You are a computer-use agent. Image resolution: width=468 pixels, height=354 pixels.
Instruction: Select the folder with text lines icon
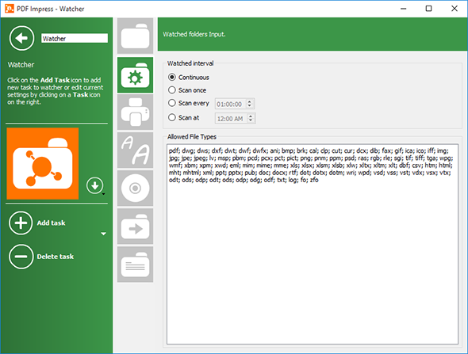point(135,264)
